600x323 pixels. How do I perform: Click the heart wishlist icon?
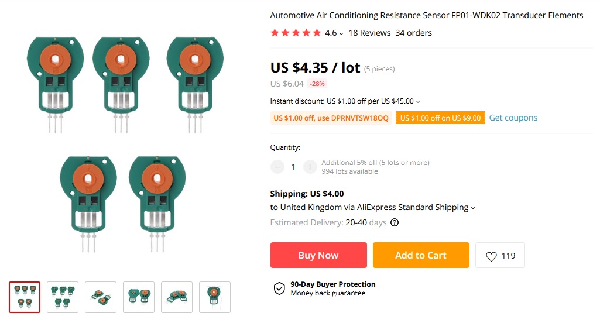click(x=492, y=256)
